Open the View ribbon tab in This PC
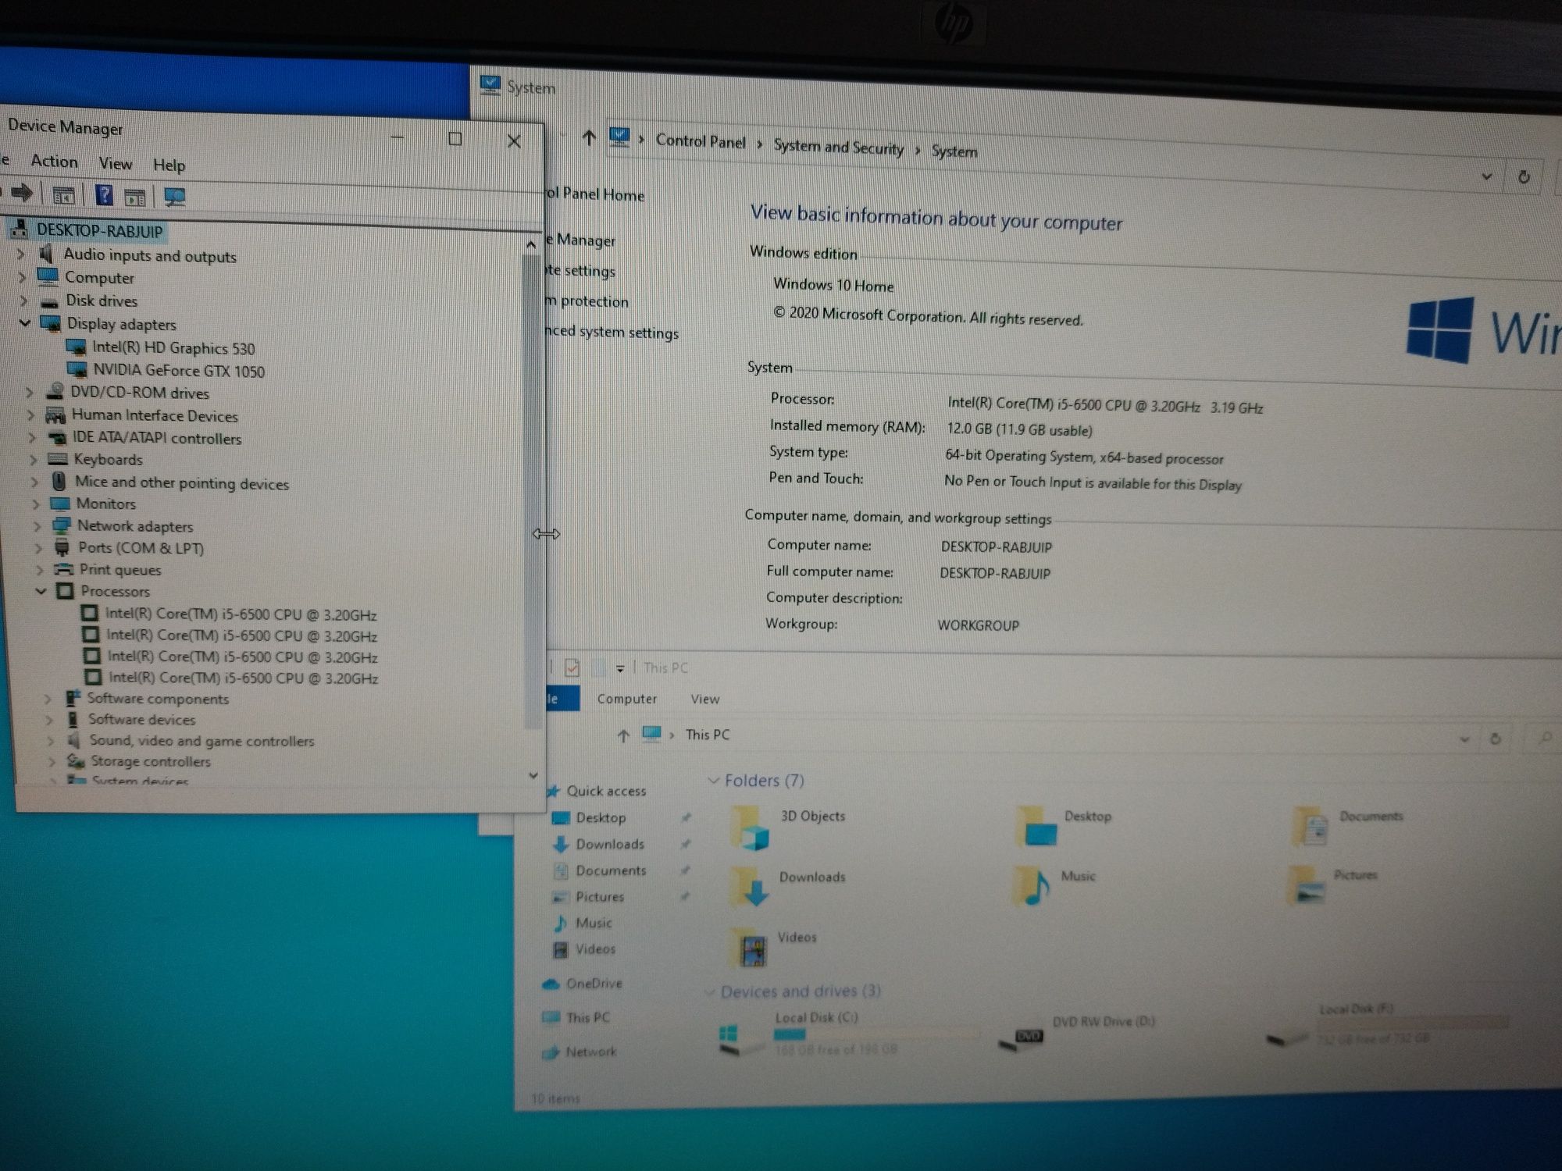Viewport: 1562px width, 1171px height. pos(705,699)
